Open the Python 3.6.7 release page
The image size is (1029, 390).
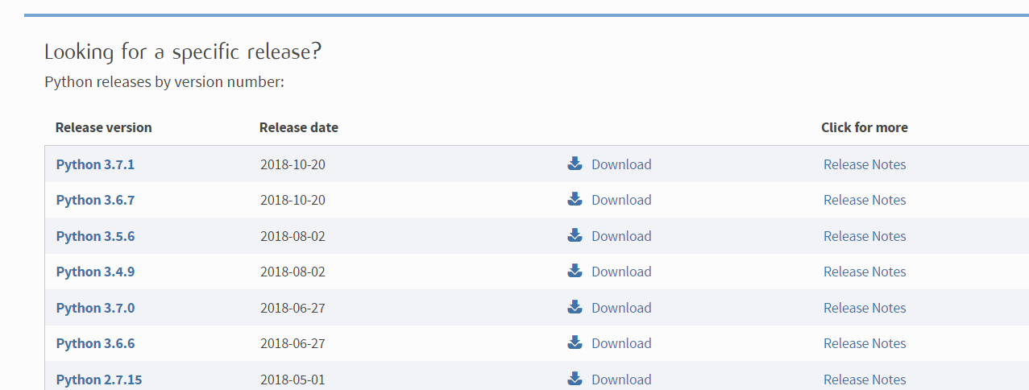[x=95, y=200]
